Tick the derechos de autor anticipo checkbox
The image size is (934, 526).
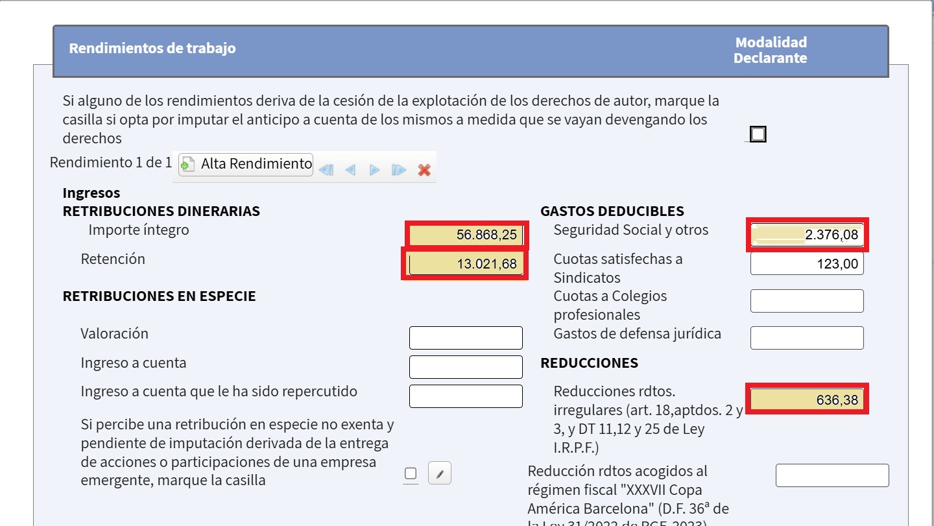pyautogui.click(x=758, y=134)
